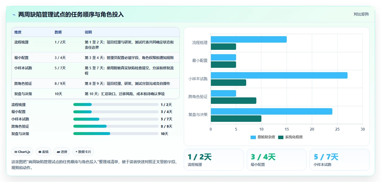Select the Chart.js chip

point(23,152)
